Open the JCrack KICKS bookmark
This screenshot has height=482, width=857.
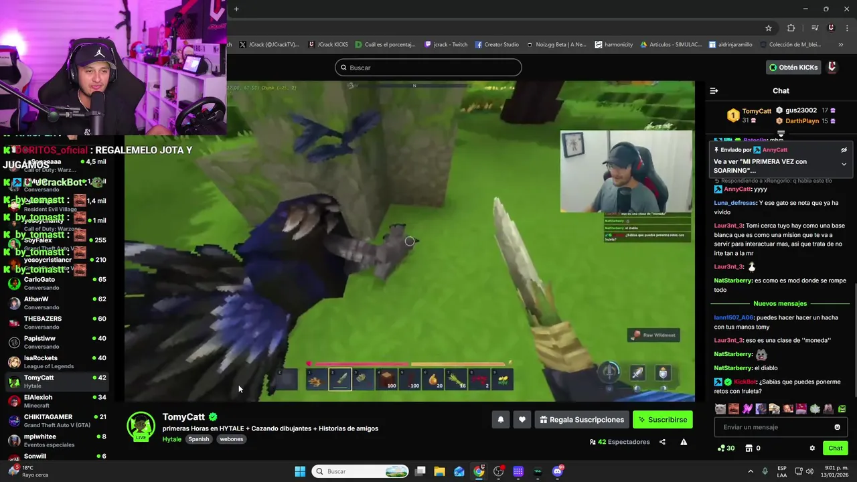pyautogui.click(x=328, y=45)
